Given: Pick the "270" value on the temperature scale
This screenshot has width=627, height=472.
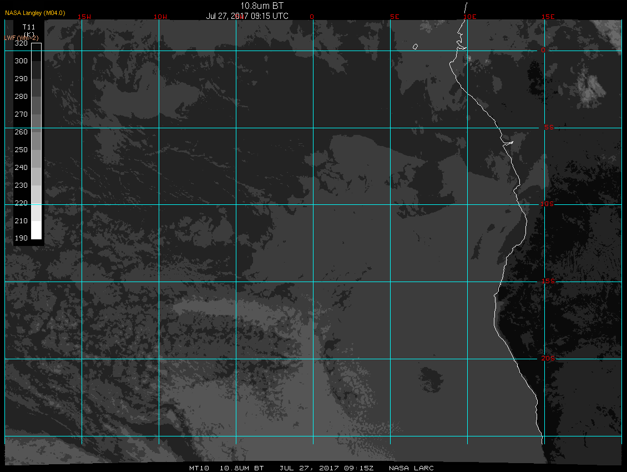Looking at the screenshot, I should 21,114.
